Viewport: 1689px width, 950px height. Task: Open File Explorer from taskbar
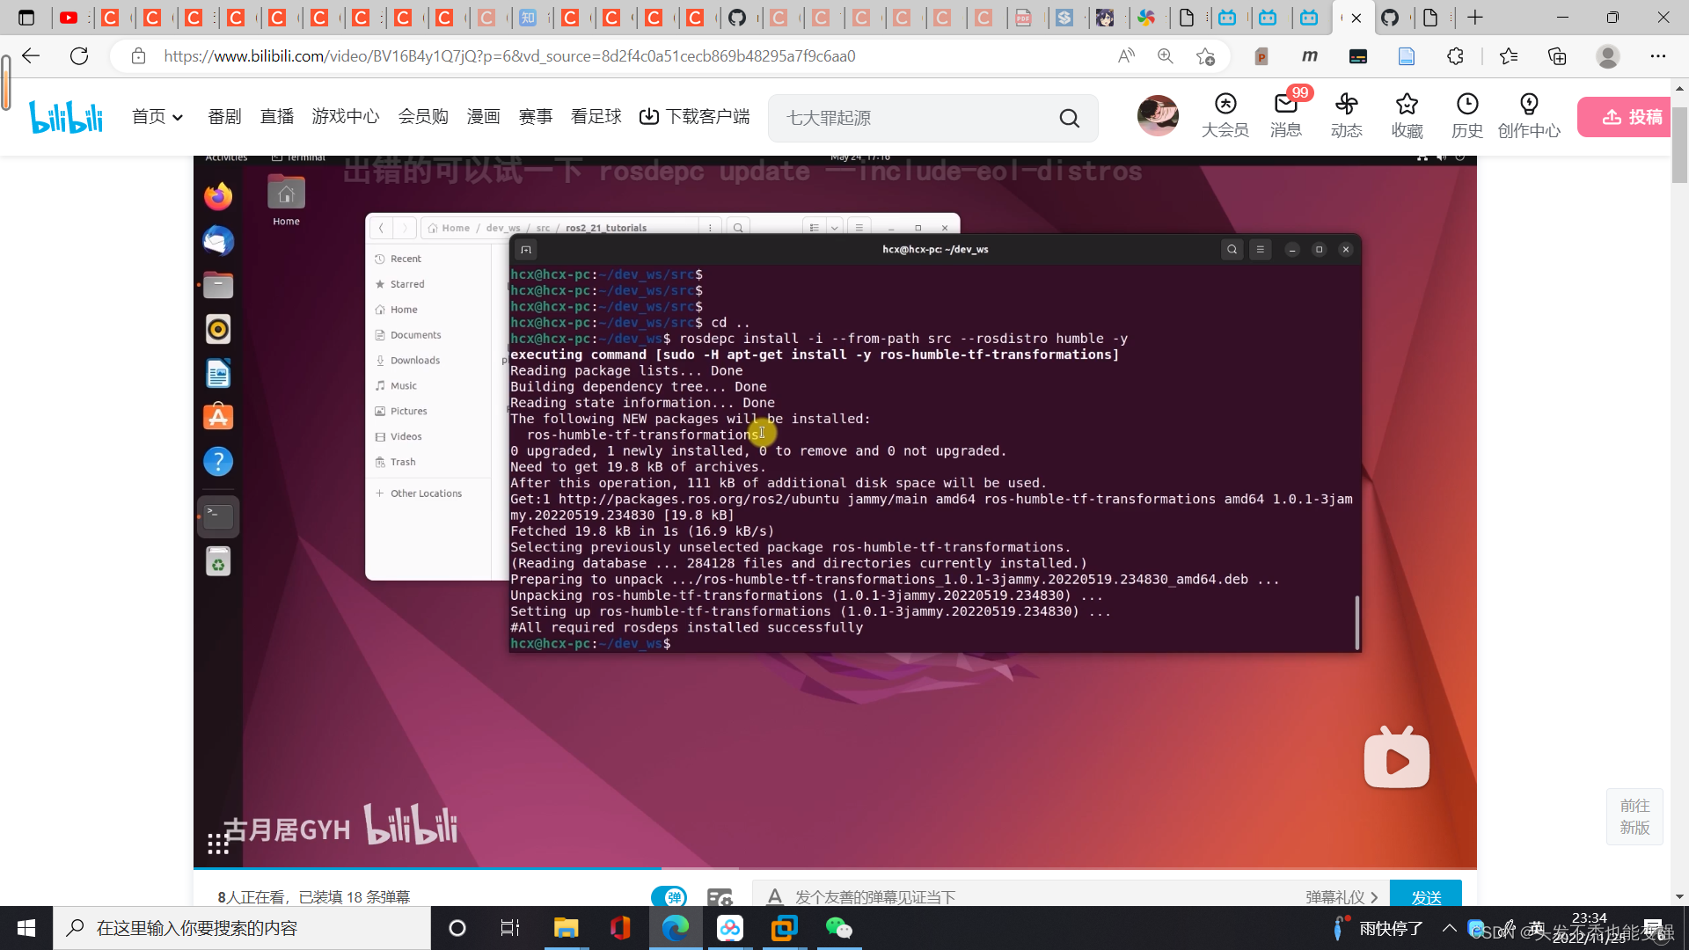(x=566, y=928)
